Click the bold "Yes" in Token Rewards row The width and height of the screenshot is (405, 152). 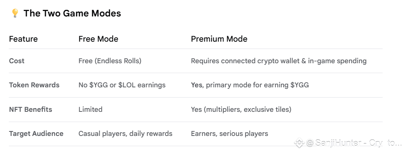coord(197,85)
